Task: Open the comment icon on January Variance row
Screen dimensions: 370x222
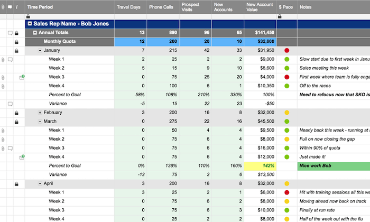Action: (10, 104)
